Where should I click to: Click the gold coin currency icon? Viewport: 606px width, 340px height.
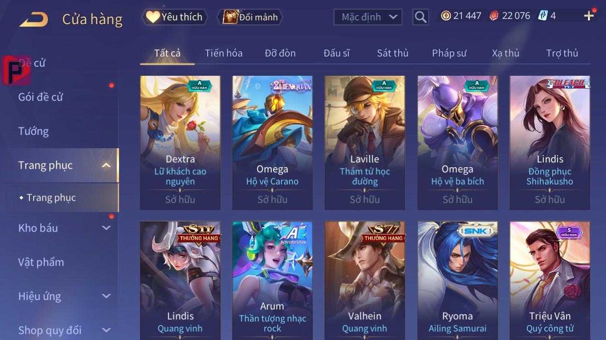coord(446,16)
